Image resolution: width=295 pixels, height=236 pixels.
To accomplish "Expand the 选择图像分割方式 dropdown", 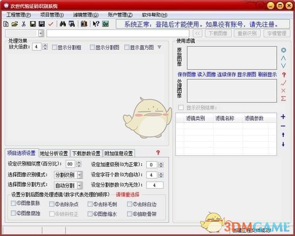I will [x=80, y=185].
